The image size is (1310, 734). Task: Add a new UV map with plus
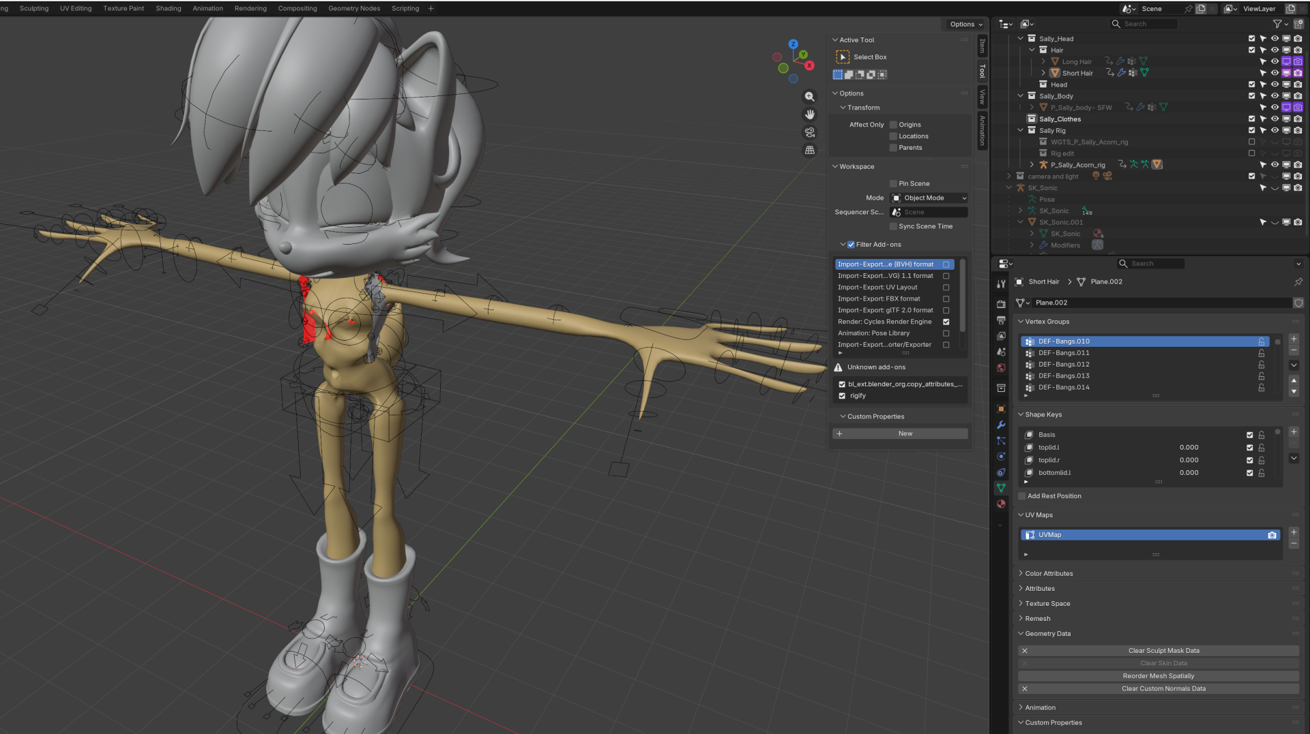[x=1294, y=532]
